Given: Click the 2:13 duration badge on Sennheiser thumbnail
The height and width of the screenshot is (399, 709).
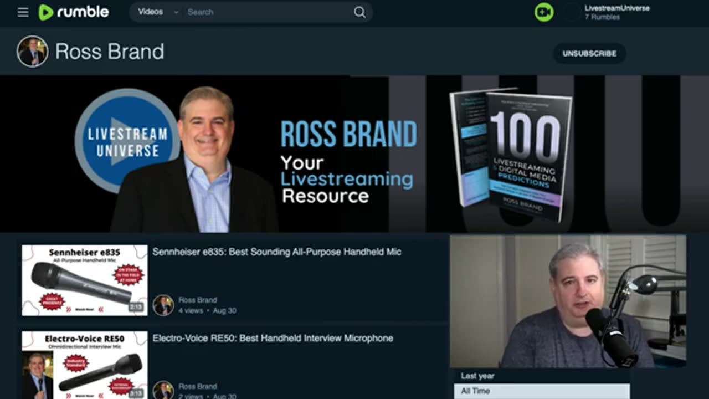Looking at the screenshot, I should coord(136,306).
